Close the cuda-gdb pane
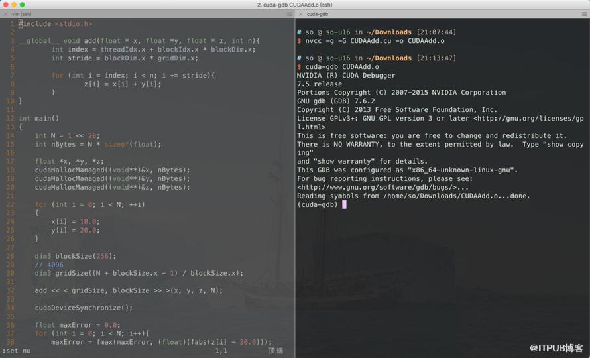The width and height of the screenshot is (590, 358). pos(301,14)
